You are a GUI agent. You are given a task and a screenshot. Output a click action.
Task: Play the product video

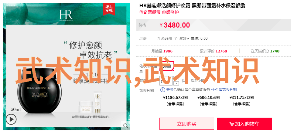pyautogui.click(x=11, y=119)
